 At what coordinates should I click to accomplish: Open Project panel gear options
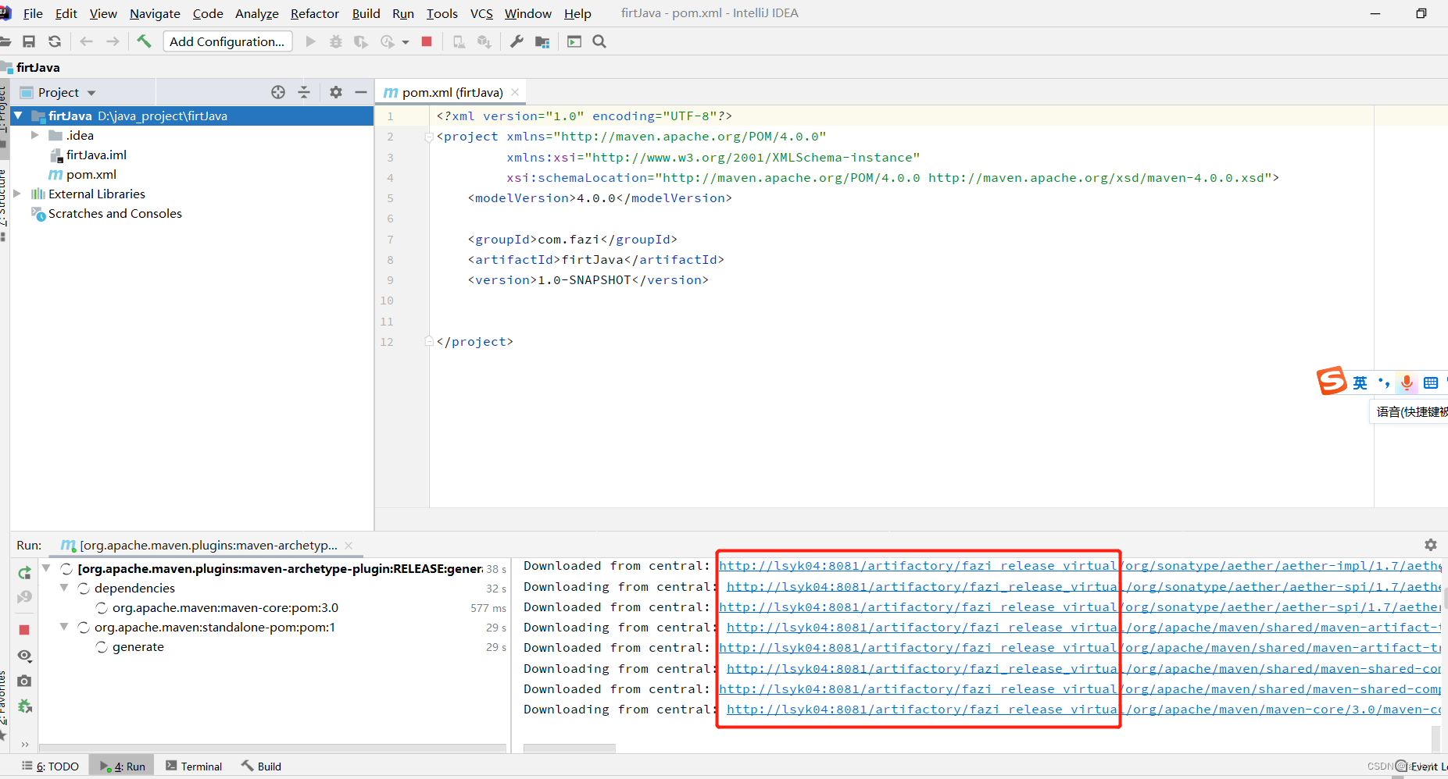[x=336, y=92]
